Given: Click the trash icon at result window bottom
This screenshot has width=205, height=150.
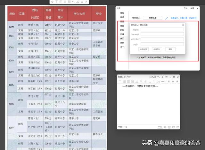Looking at the screenshot, I should [169, 127].
